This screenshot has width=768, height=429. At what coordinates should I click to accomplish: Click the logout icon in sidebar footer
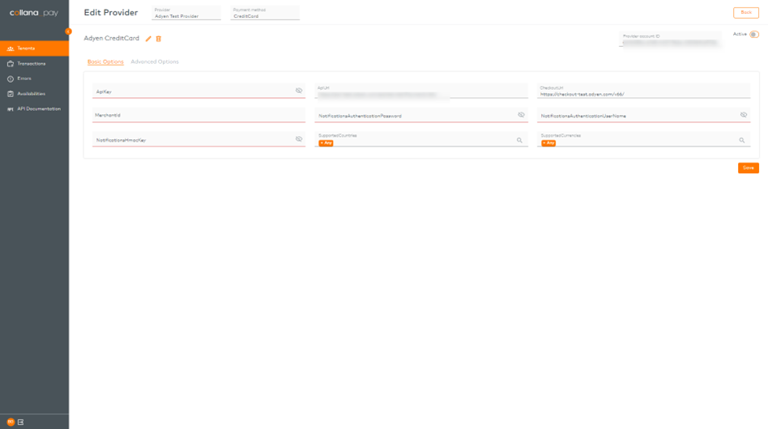[x=20, y=422]
